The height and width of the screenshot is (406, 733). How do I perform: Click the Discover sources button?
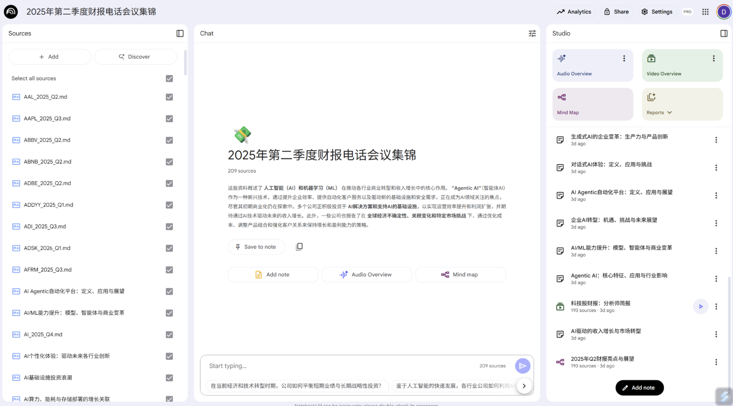click(135, 57)
